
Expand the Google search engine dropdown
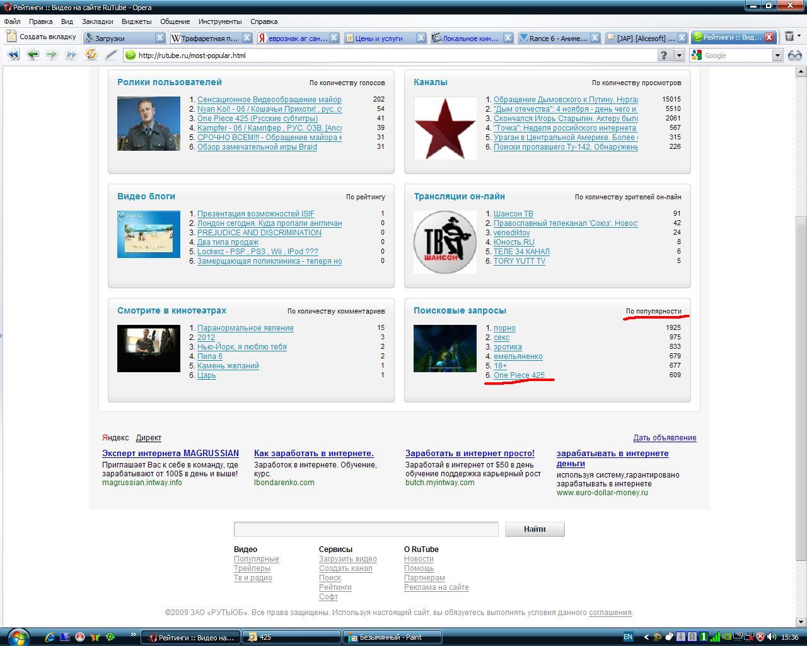pyautogui.click(x=777, y=56)
